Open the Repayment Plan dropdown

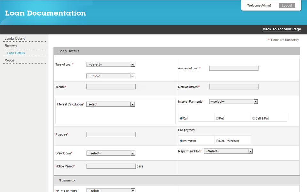click(228, 151)
